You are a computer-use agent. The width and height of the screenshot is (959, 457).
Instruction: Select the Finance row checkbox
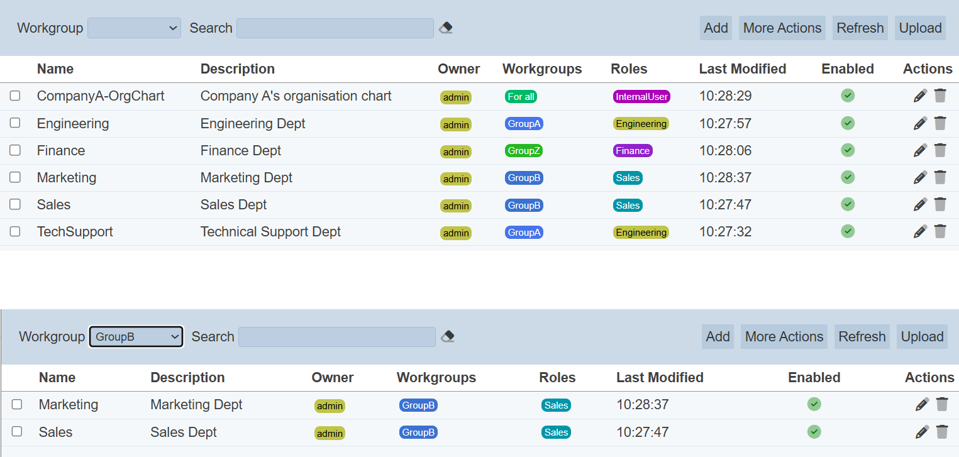(x=15, y=150)
